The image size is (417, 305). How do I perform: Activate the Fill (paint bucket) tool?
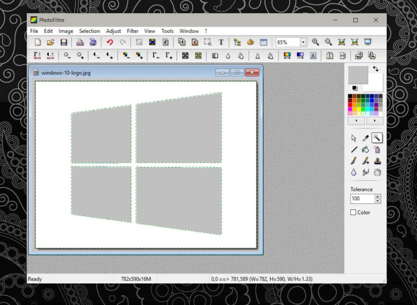365,149
